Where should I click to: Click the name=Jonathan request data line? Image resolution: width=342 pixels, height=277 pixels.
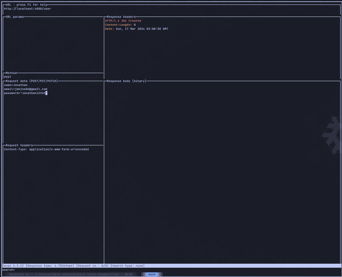click(16, 85)
